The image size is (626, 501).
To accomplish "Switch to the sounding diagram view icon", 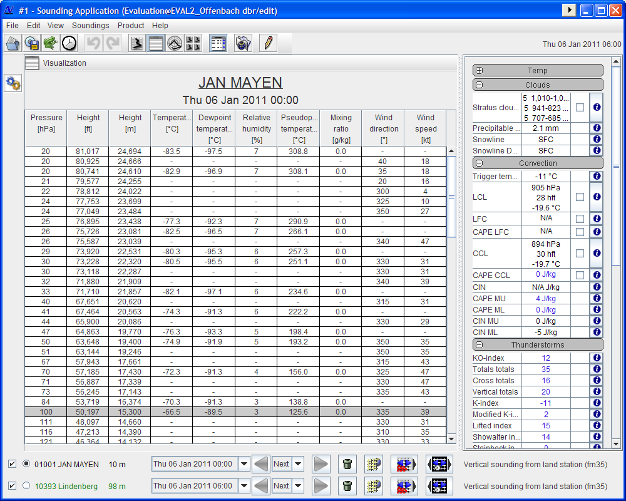I will point(137,43).
